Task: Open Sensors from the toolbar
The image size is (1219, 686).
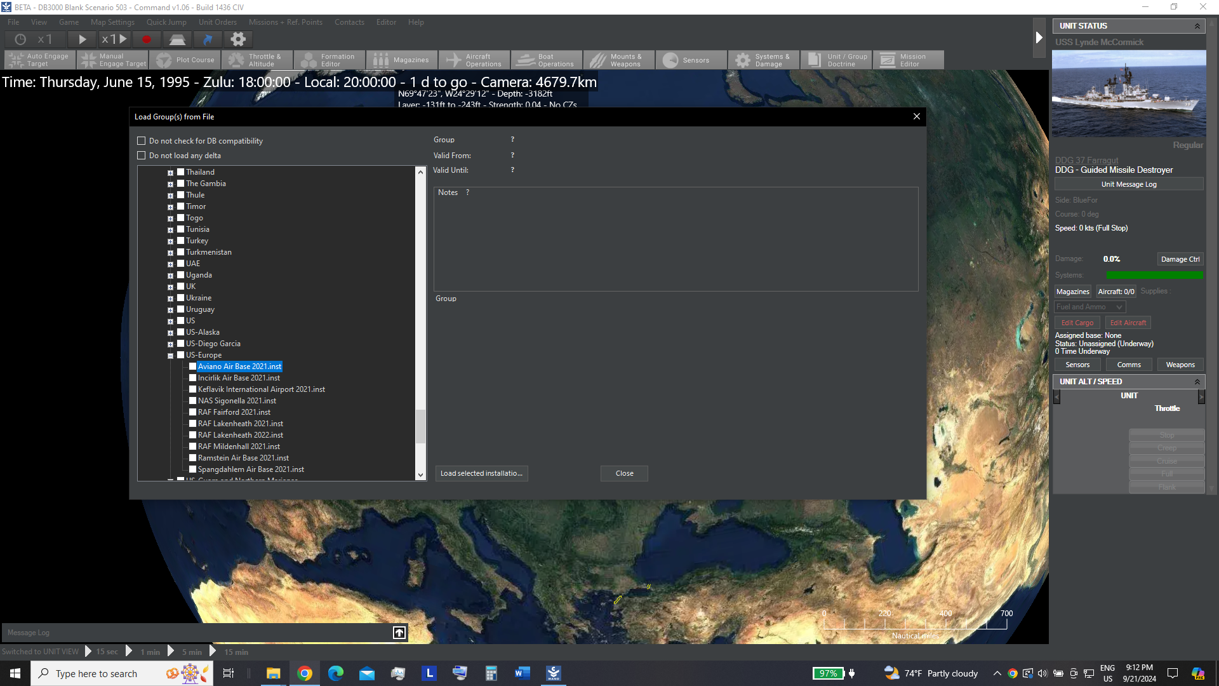Action: pyautogui.click(x=691, y=60)
